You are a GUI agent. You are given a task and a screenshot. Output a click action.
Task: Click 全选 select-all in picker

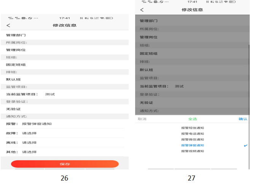(193, 119)
